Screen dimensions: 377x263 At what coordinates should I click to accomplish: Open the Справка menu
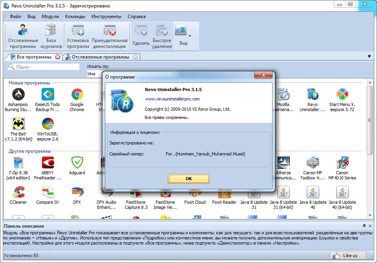point(137,16)
